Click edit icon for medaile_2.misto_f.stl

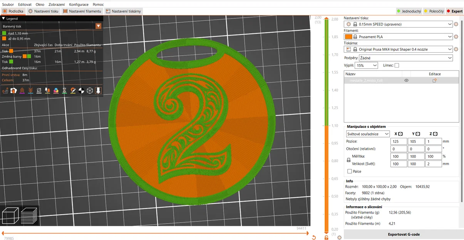(x=434, y=81)
